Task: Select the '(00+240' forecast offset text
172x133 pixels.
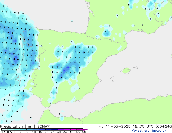Action: (x=164, y=126)
